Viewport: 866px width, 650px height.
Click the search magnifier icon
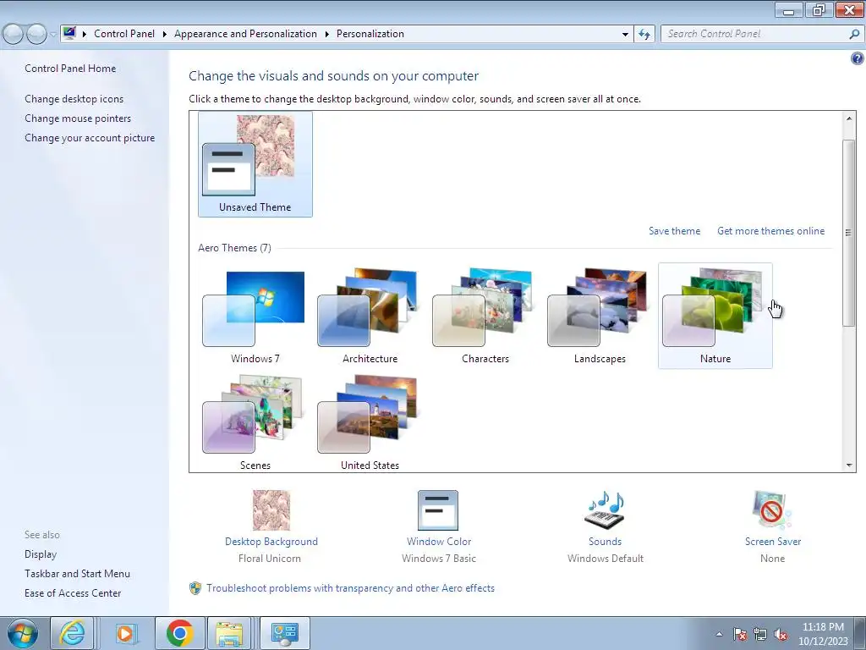(854, 34)
